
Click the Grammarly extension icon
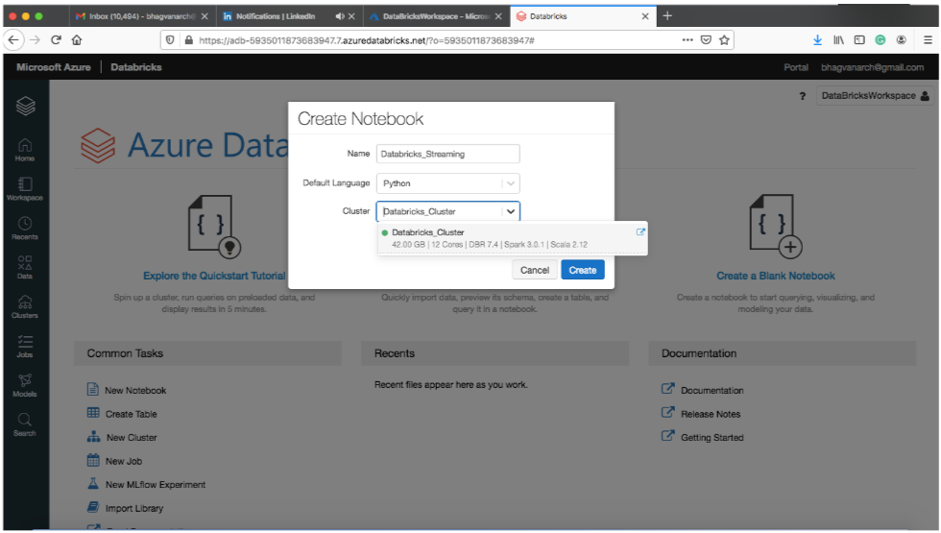point(881,40)
